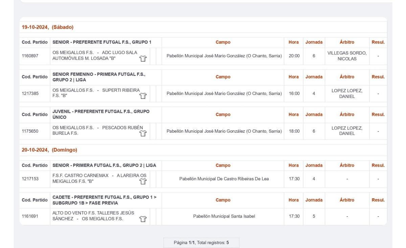This screenshot has height=248, width=406.
Task: Click Resul. header in the JUVENIL table
Action: point(378,115)
